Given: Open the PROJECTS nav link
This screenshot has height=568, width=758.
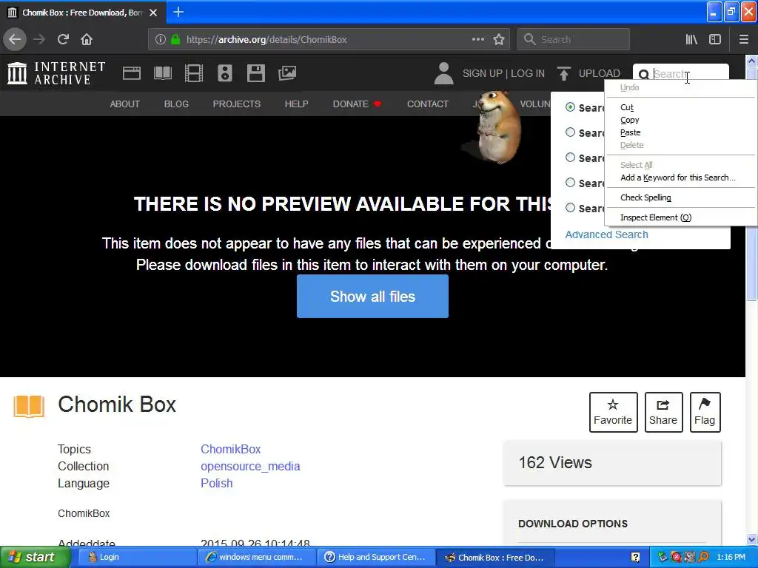Looking at the screenshot, I should (x=236, y=104).
